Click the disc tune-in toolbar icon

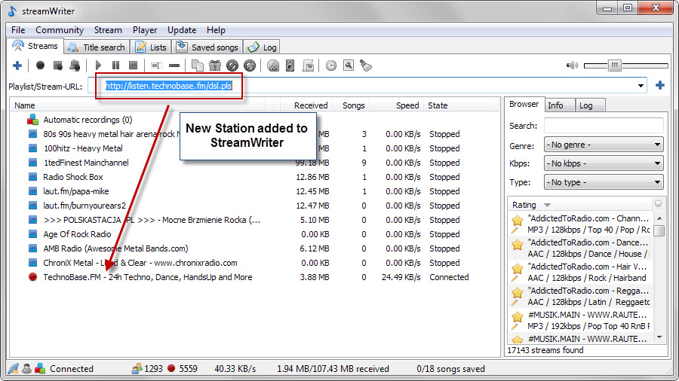273,66
